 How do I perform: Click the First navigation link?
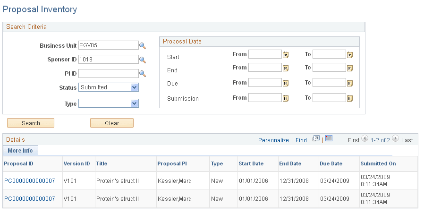(354, 140)
